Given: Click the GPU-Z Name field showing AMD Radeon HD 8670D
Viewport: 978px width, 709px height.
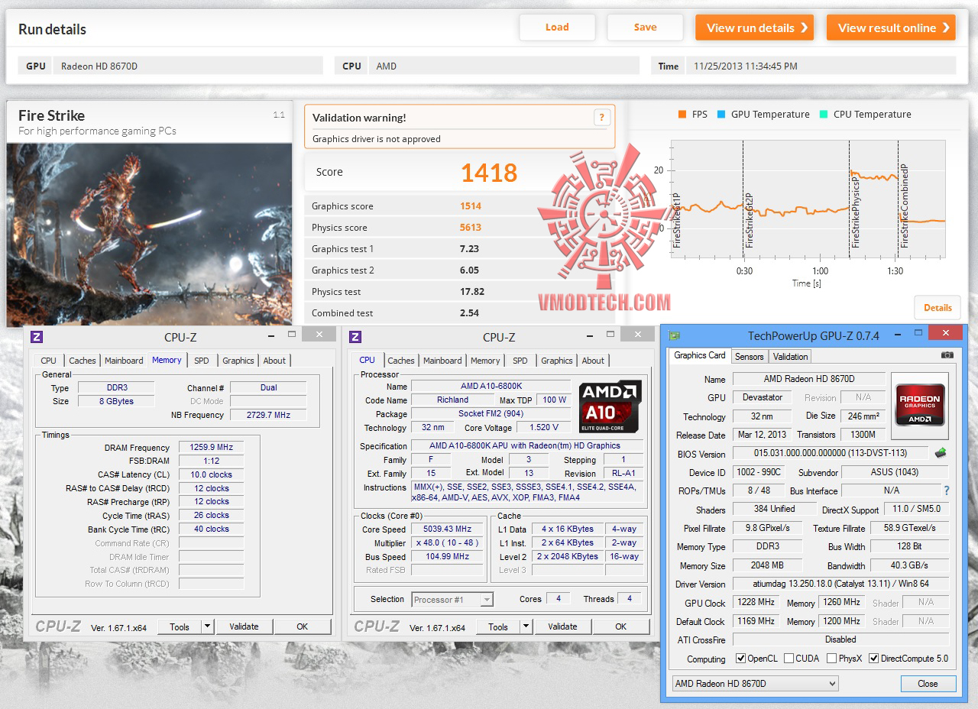Looking at the screenshot, I should click(x=809, y=379).
